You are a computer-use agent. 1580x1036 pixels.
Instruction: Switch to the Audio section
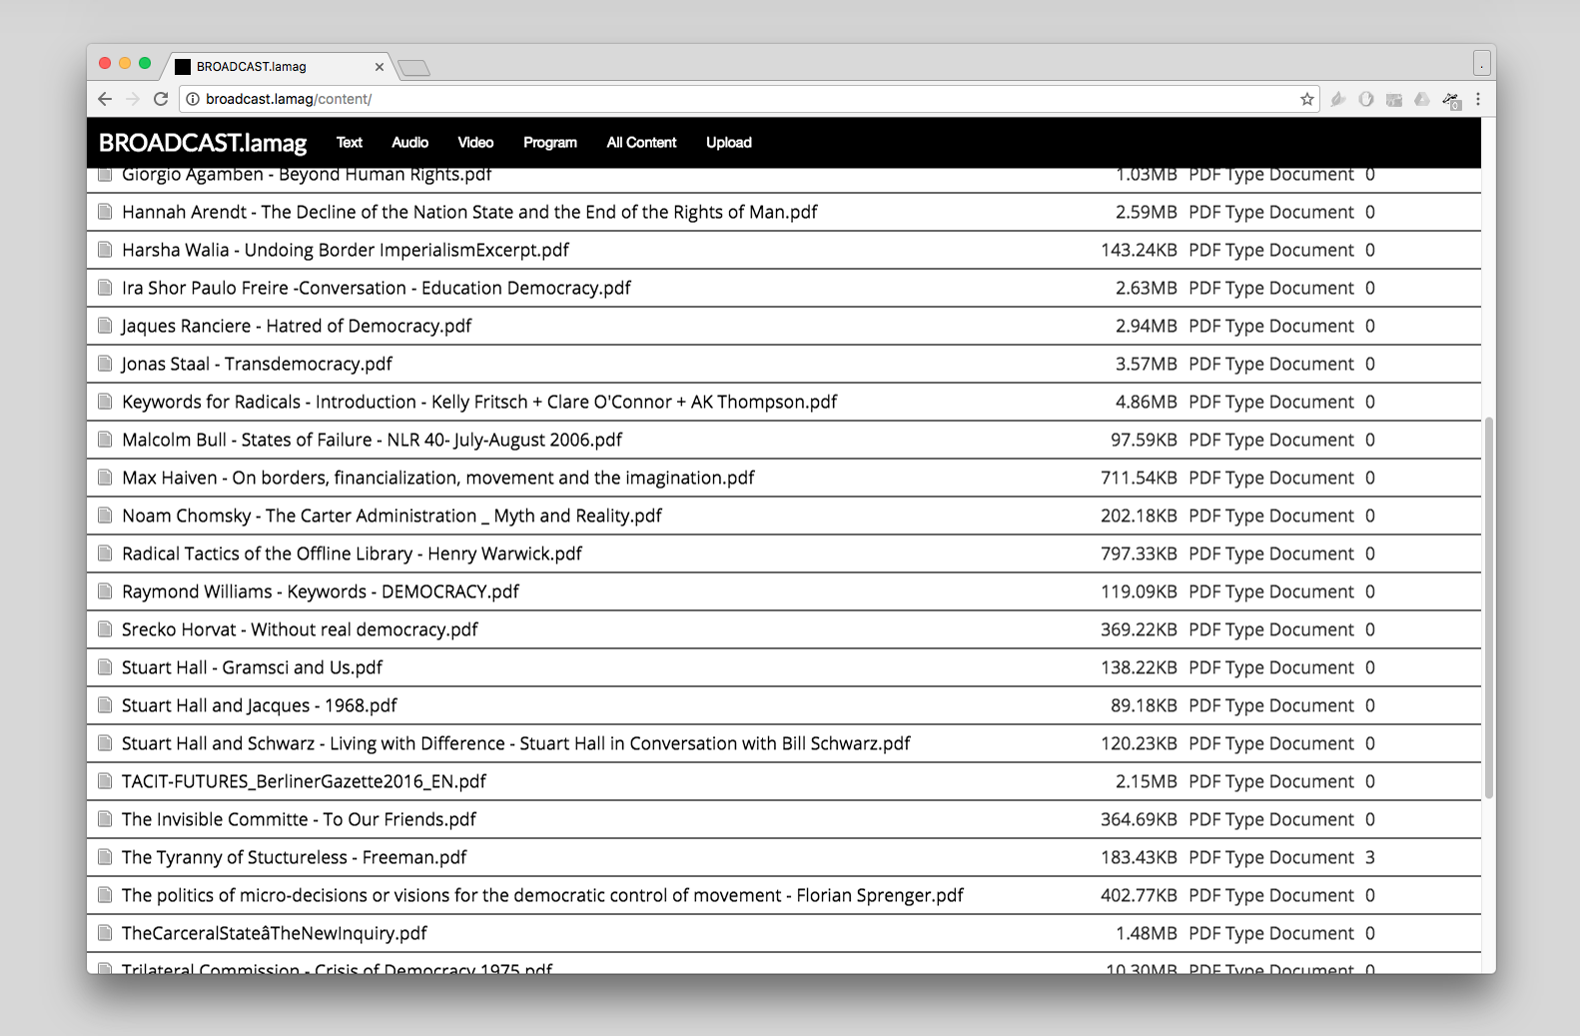click(x=409, y=143)
